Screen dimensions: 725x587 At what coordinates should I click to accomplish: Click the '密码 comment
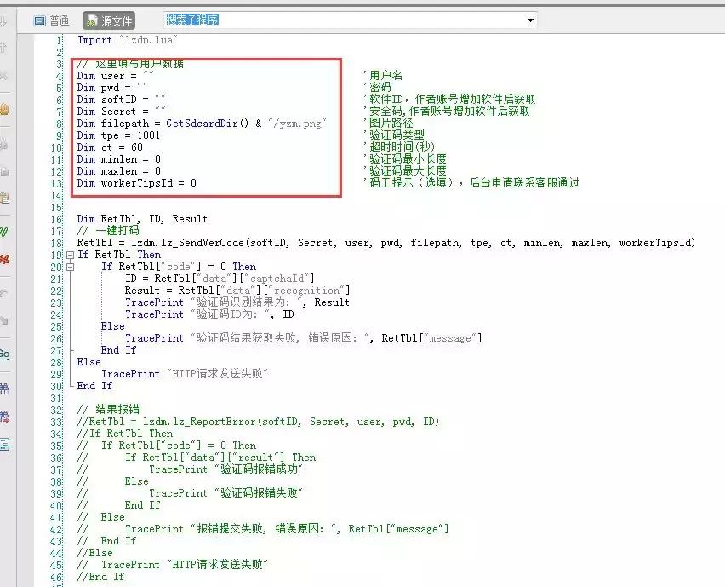pyautogui.click(x=377, y=87)
